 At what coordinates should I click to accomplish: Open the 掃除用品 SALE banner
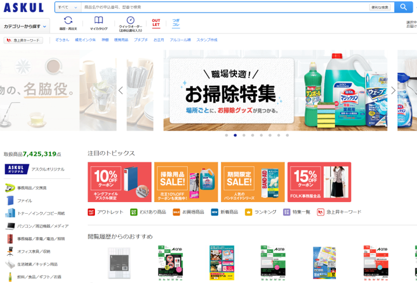[186, 182]
